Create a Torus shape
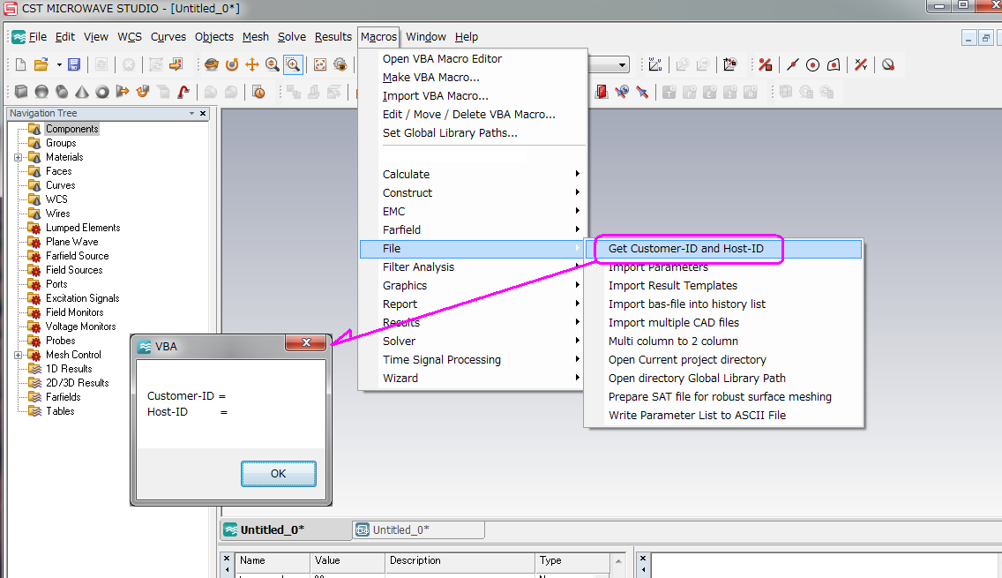The image size is (1002, 578). point(102,92)
